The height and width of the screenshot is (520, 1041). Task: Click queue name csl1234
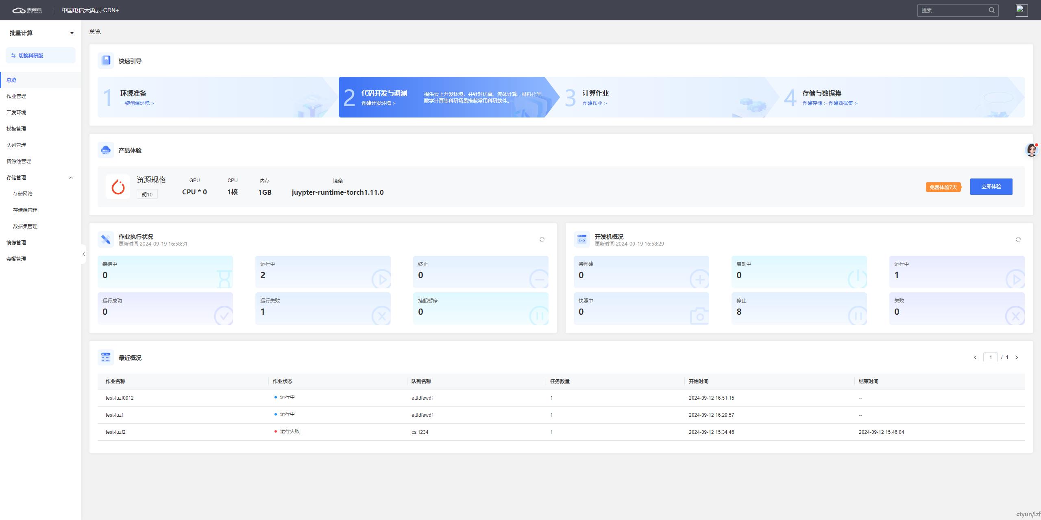(x=420, y=432)
